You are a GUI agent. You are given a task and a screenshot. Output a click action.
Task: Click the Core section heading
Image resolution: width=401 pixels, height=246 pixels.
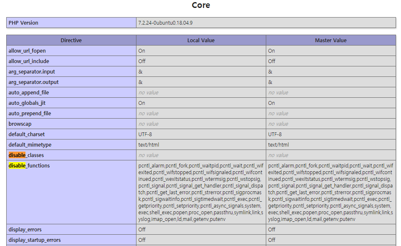(x=201, y=5)
